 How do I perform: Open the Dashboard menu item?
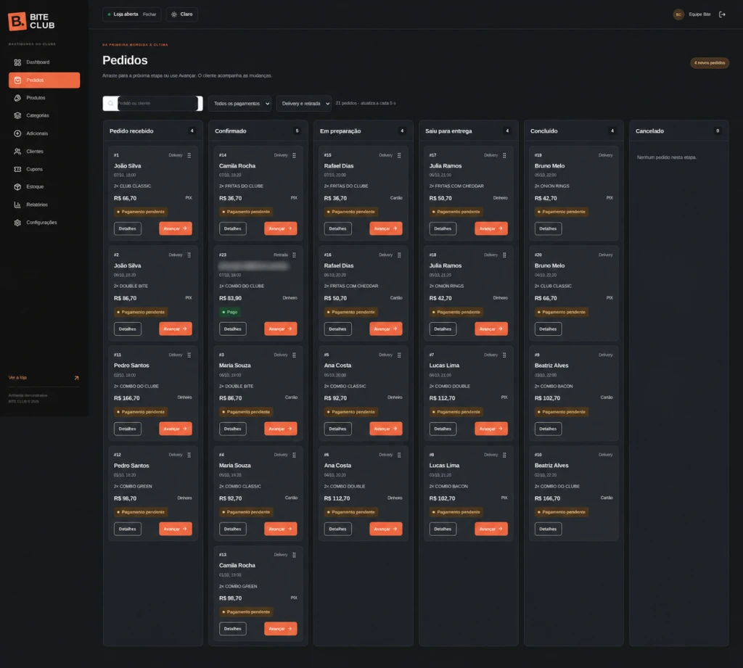[44, 62]
